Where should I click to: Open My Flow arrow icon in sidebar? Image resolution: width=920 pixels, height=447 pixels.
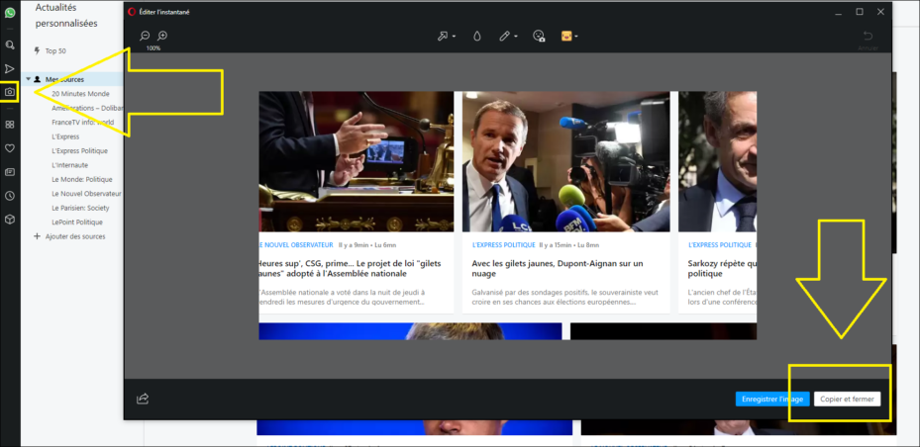coord(9,68)
